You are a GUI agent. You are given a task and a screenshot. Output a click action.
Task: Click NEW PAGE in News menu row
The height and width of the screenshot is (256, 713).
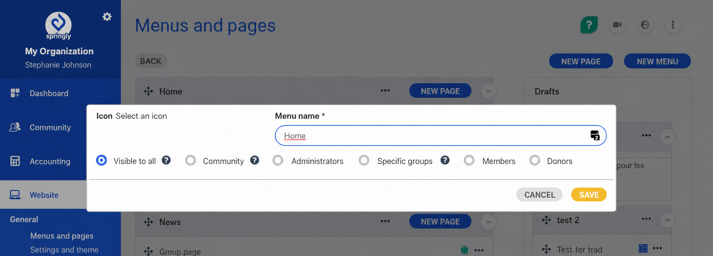pyautogui.click(x=440, y=221)
